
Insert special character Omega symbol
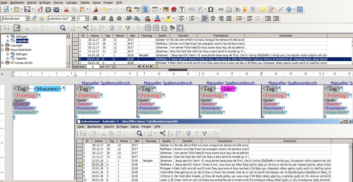pyautogui.click(x=211, y=10)
